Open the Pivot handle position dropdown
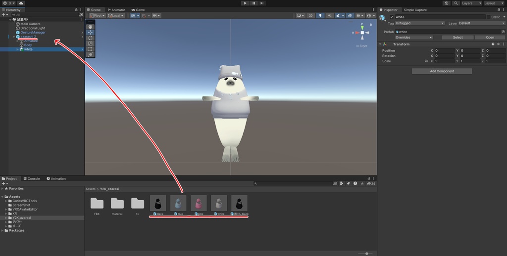 (98, 15)
